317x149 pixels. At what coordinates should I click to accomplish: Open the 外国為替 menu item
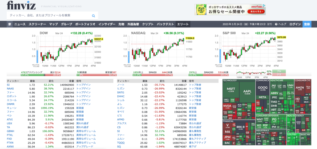[x=133, y=24]
